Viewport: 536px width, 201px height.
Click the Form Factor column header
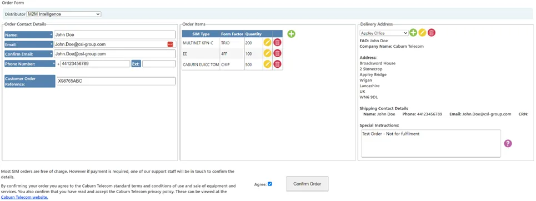232,34
